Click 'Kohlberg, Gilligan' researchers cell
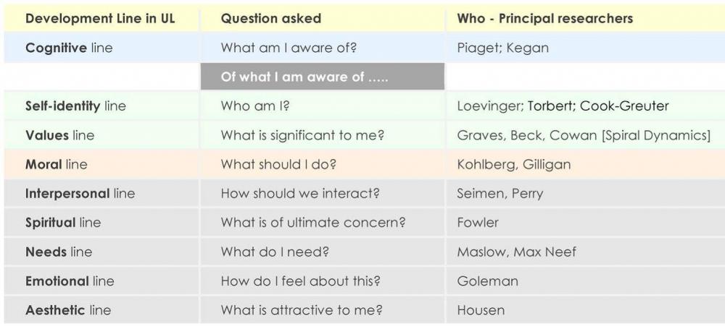 [514, 165]
